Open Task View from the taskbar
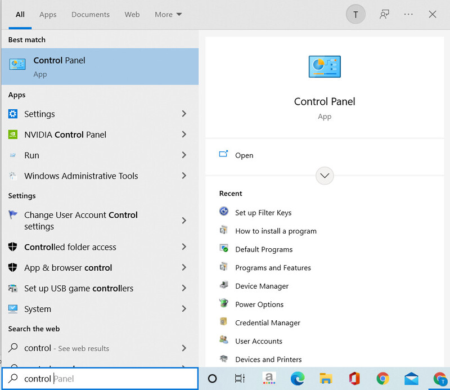Screen dimensions: 450x390 pyautogui.click(x=240, y=379)
